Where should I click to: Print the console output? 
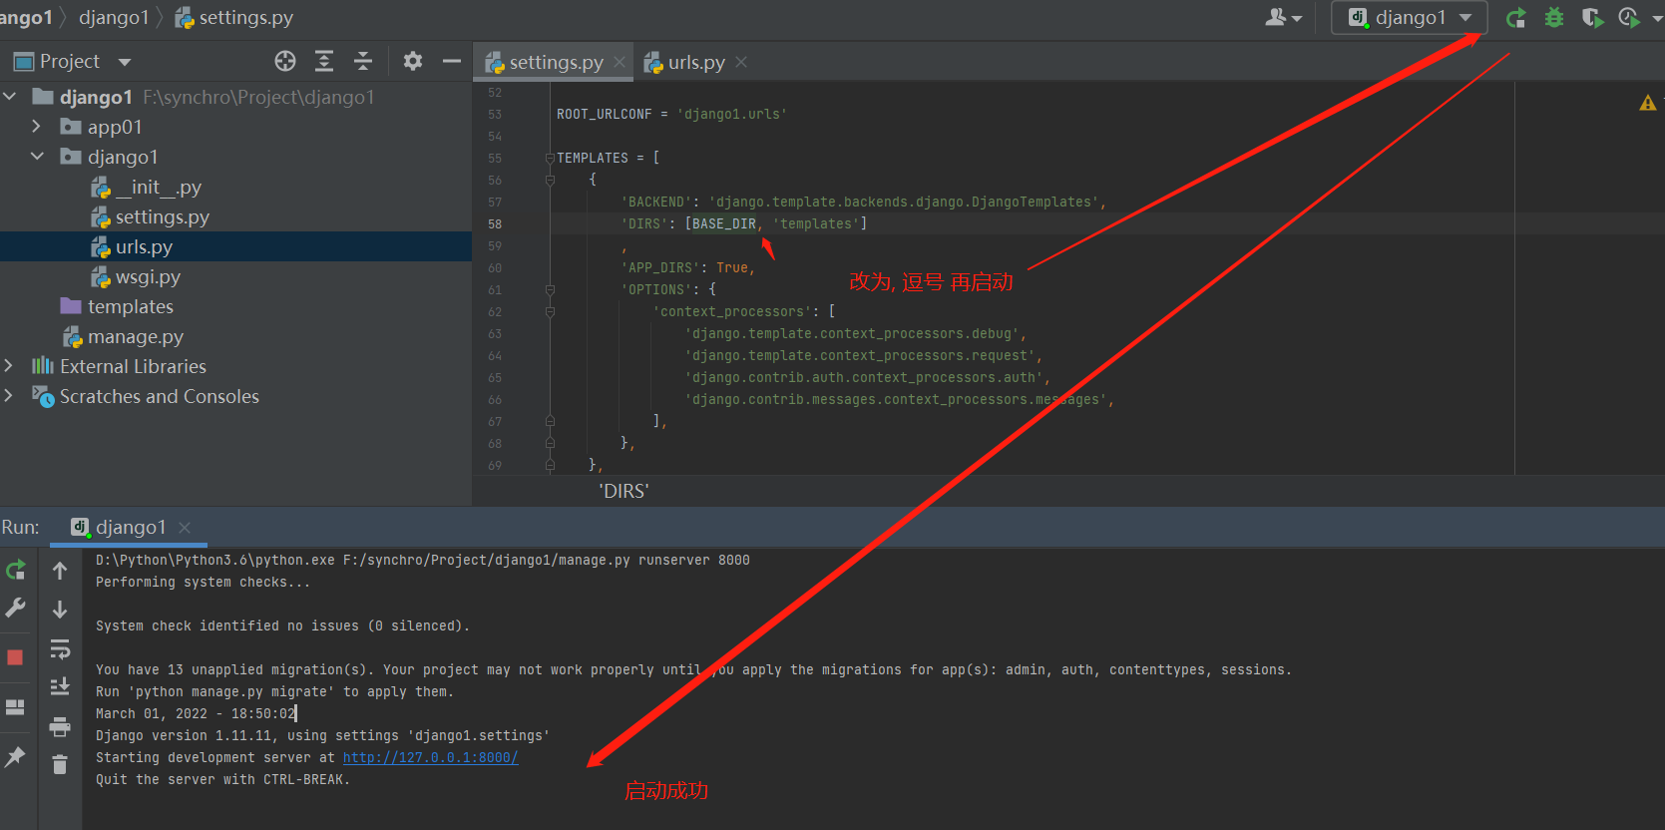point(60,726)
